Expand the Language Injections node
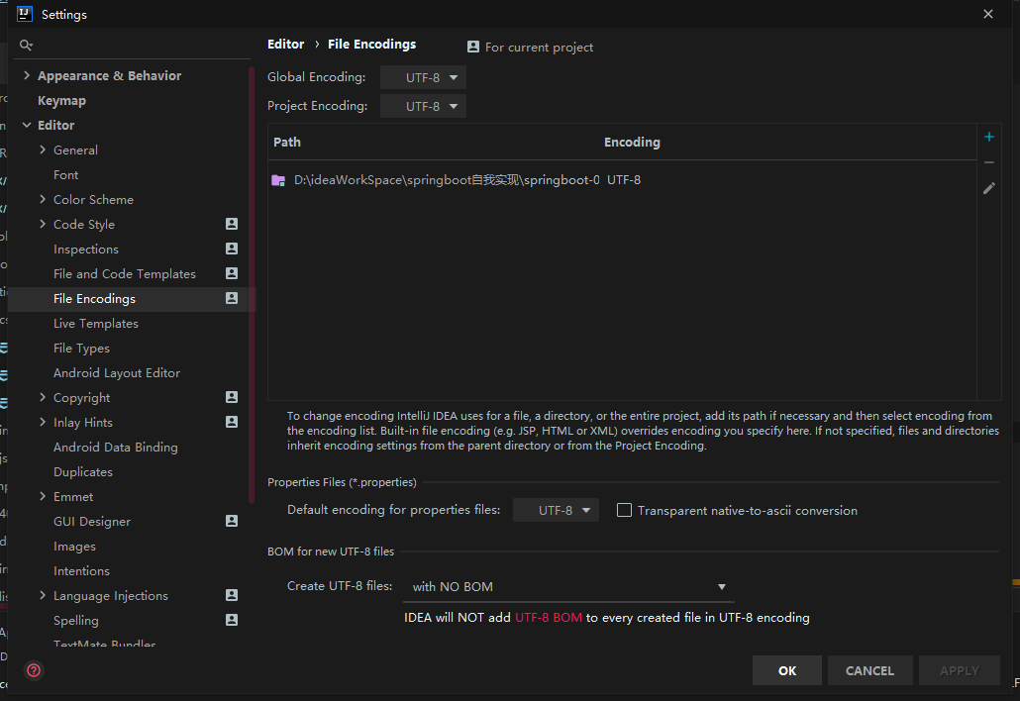1020x701 pixels. coord(43,596)
